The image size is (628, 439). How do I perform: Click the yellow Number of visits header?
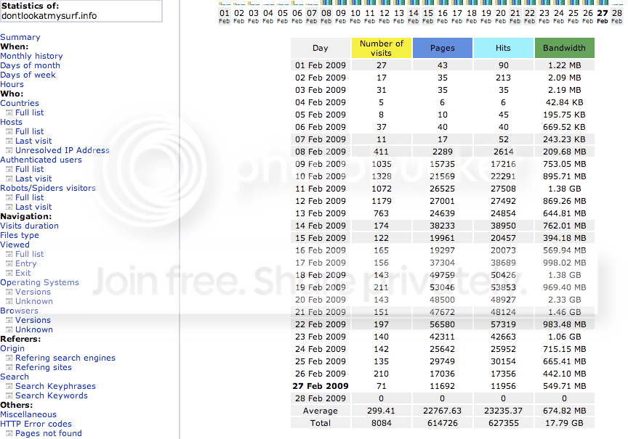[x=382, y=48]
